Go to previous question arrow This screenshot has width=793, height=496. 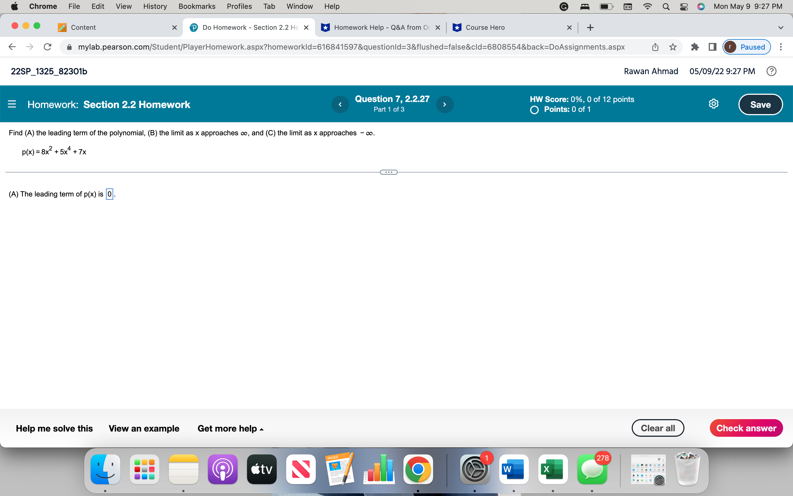(x=340, y=104)
